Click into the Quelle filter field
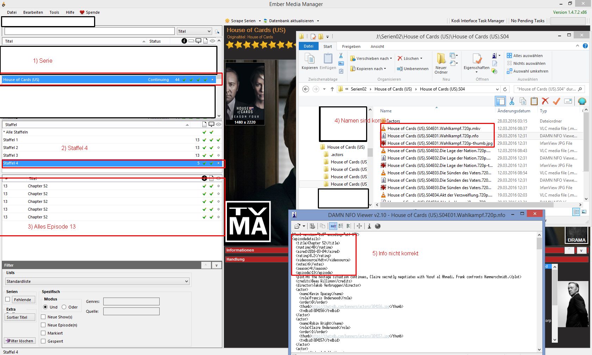This screenshot has height=355, width=592. [131, 311]
